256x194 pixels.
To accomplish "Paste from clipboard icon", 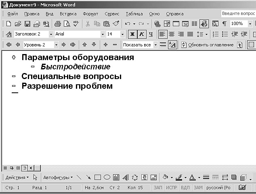I will point(107,24).
